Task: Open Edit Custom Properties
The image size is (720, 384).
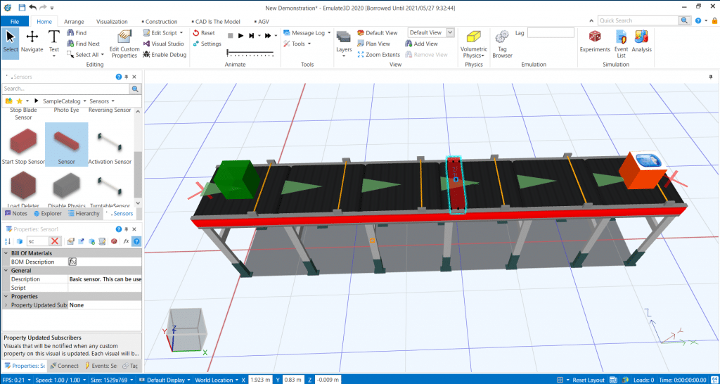Action: [x=124, y=44]
